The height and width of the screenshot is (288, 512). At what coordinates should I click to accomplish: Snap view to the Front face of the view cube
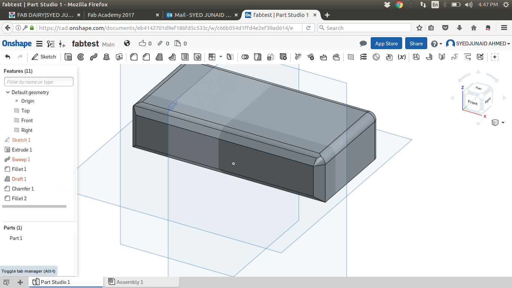(473, 102)
